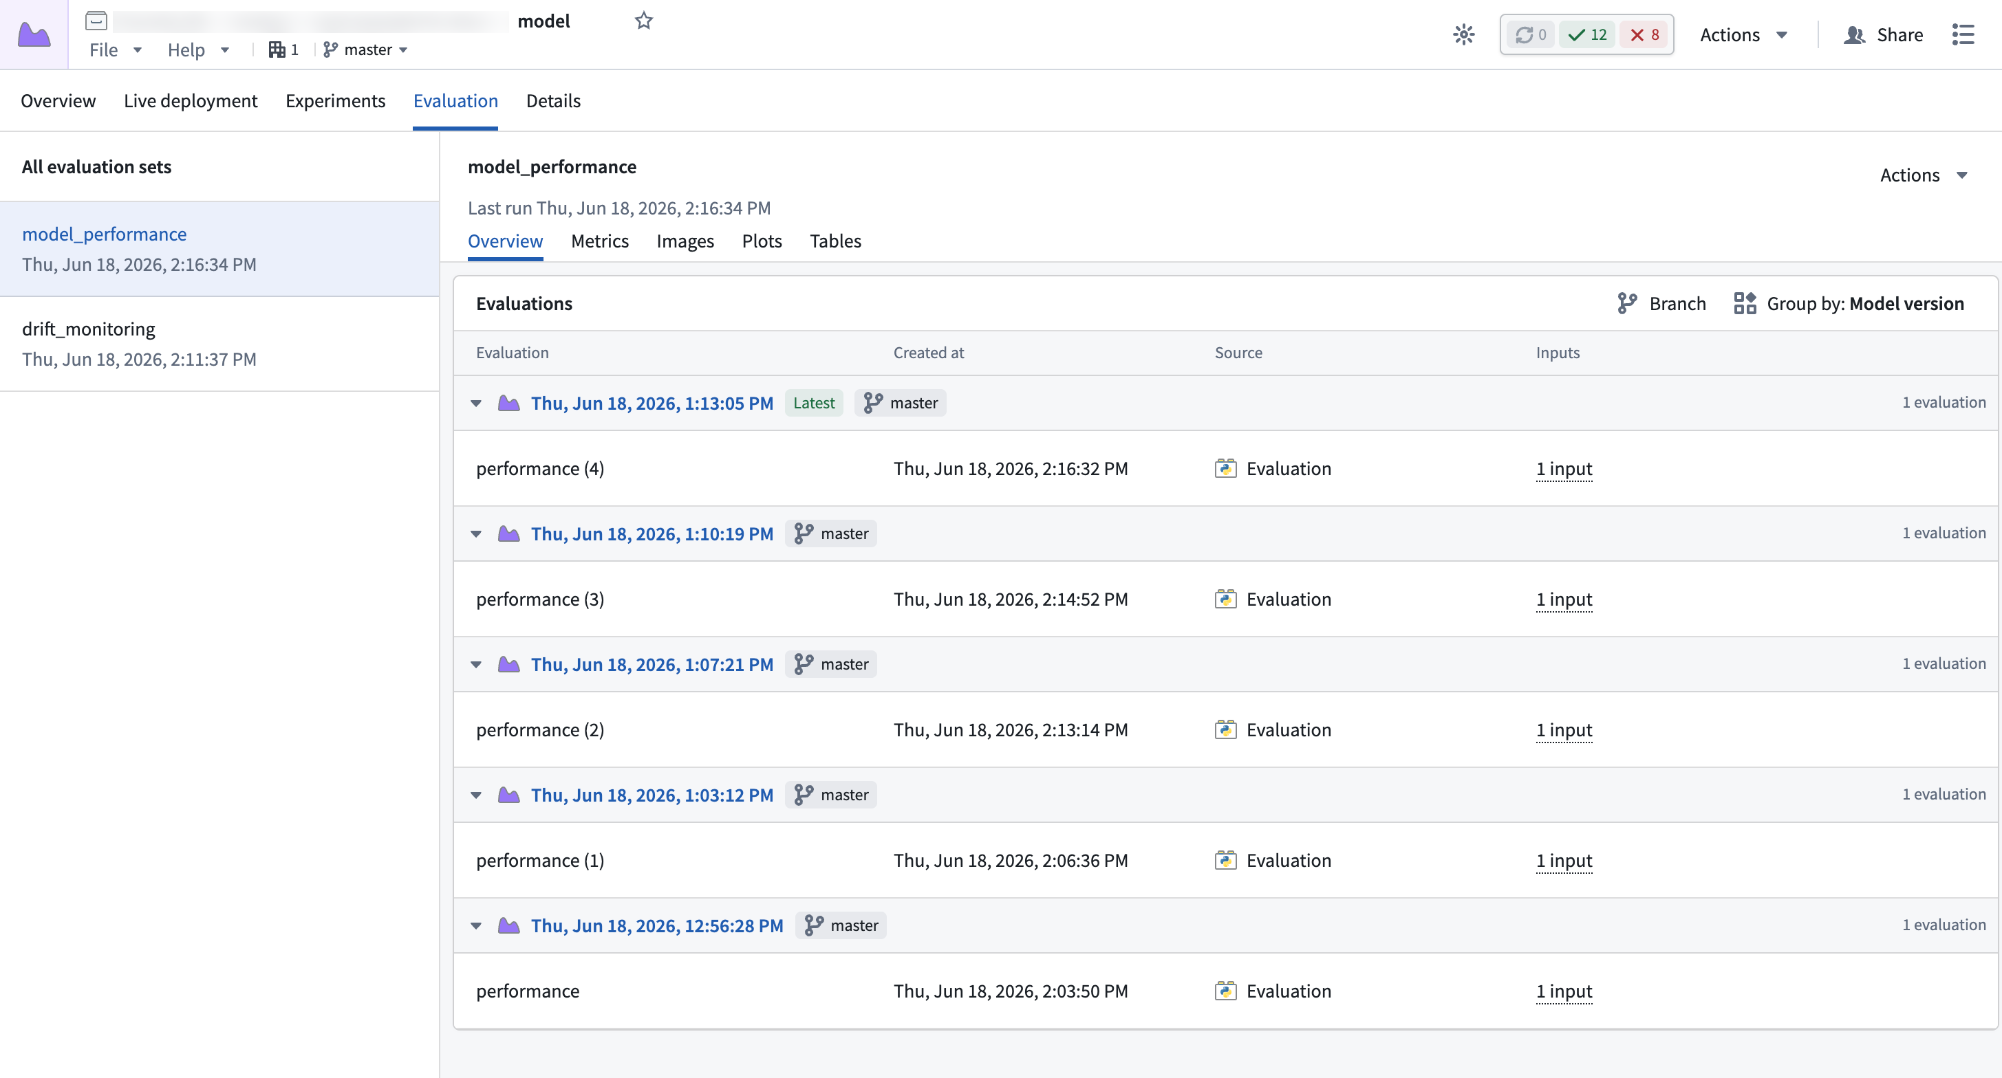
Task: Click Evaluation source icon for performance (1)
Action: [1225, 860]
